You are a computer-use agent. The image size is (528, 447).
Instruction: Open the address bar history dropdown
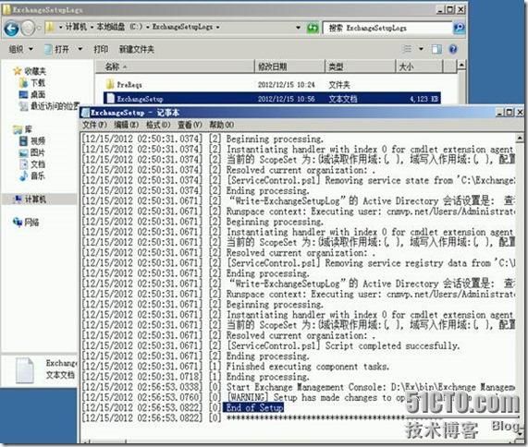tap(298, 27)
